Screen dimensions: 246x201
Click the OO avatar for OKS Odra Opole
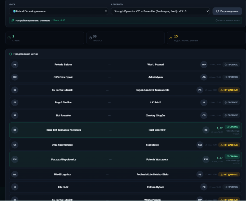(15, 77)
